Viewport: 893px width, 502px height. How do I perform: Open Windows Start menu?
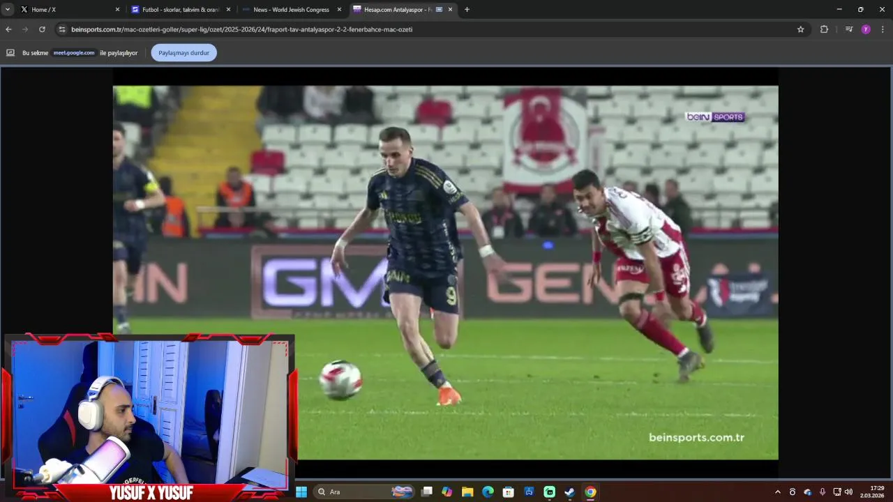click(x=301, y=492)
